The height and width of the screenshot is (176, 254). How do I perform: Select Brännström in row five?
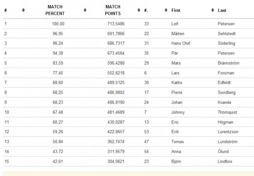click(229, 63)
